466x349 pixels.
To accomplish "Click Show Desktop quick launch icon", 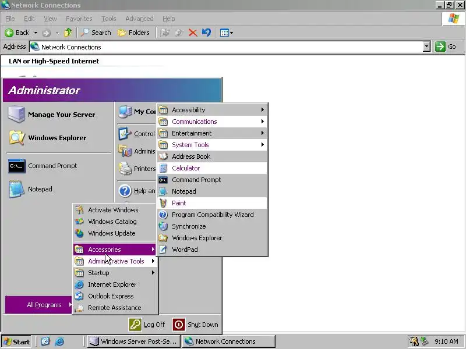I will pos(45,341).
